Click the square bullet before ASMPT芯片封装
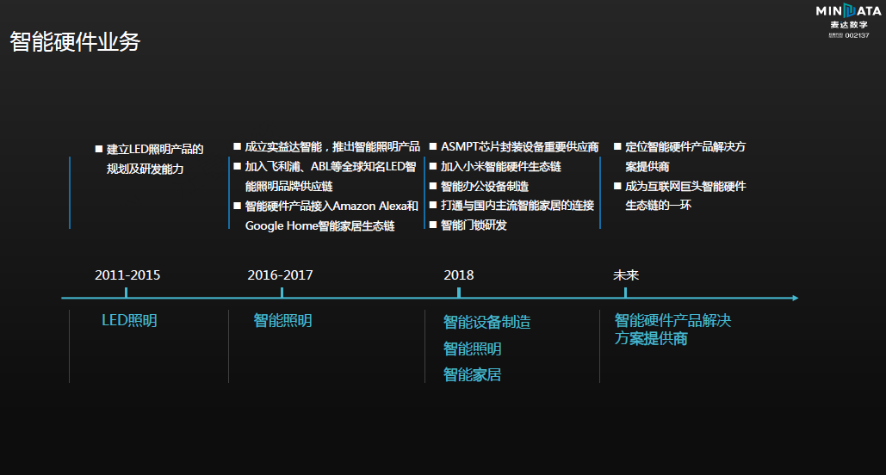Viewport: 886px width, 475px height. click(433, 146)
